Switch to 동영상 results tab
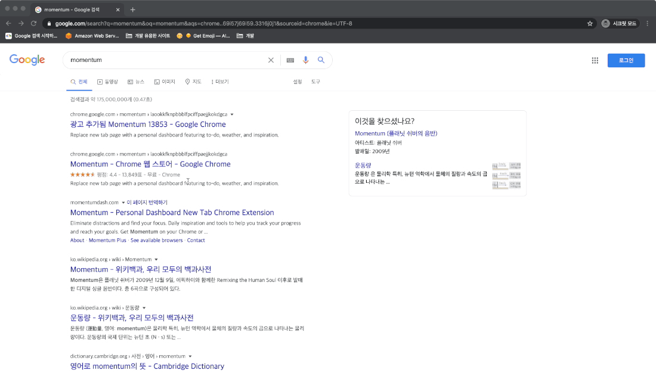The image size is (656, 373). [x=107, y=82]
